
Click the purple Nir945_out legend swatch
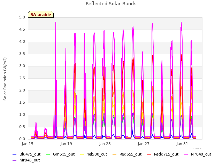click(x=15, y=161)
